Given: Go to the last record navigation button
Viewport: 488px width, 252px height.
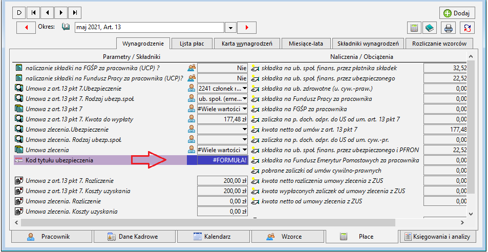Looking at the screenshot, I should coord(75,12).
